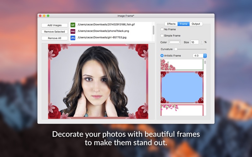Screen dimensions: 252x157
Task: Select the red rose frame thumbnail
Action: (x=182, y=87)
